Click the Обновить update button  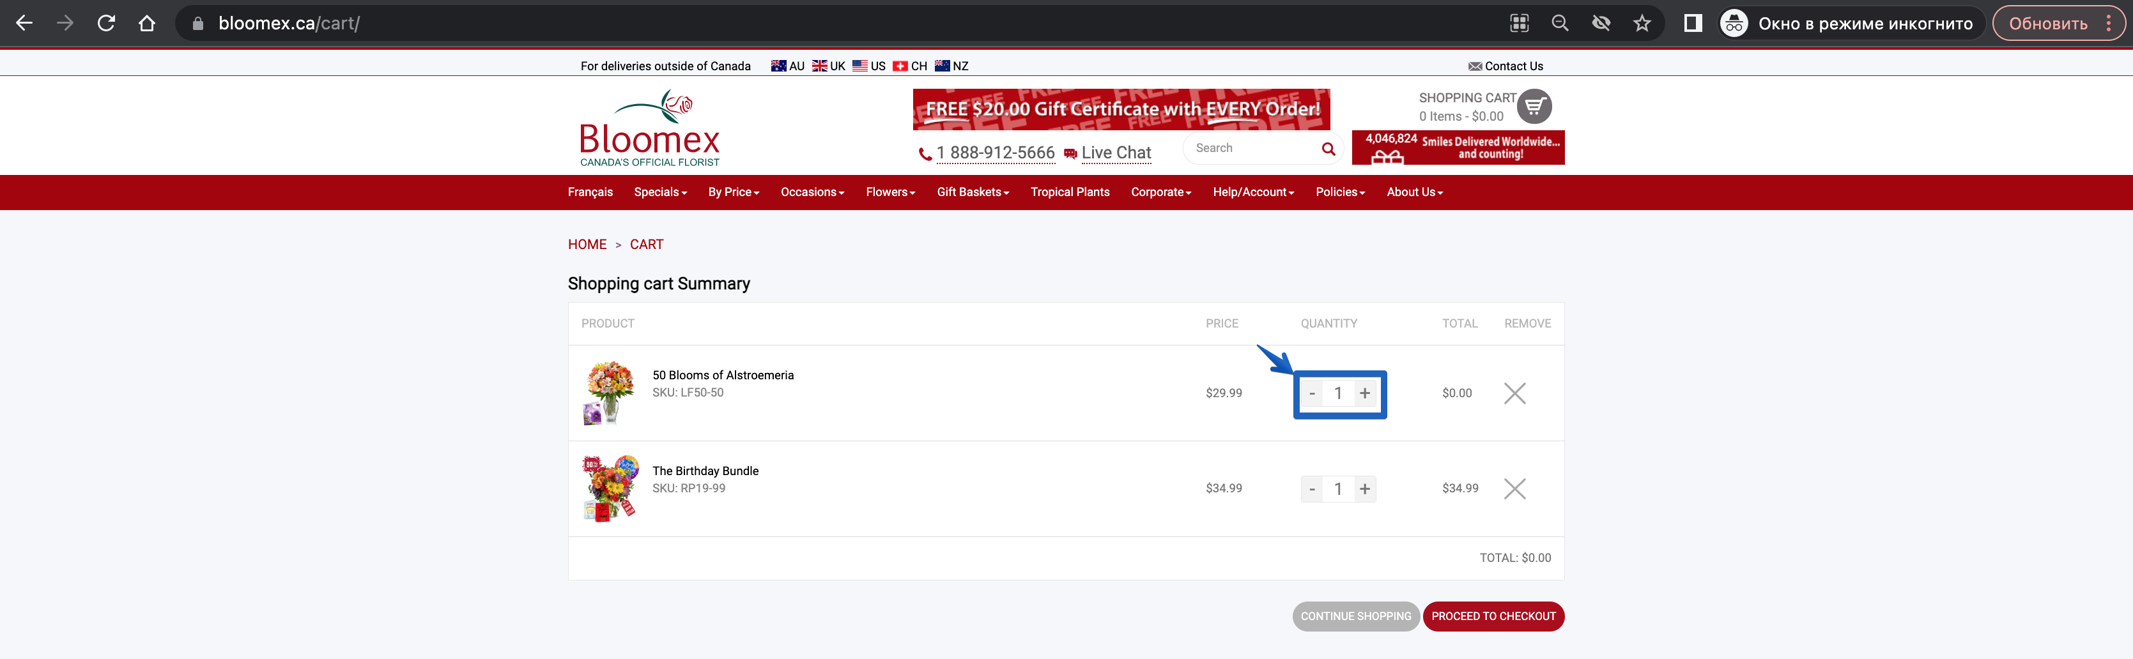point(2049,23)
